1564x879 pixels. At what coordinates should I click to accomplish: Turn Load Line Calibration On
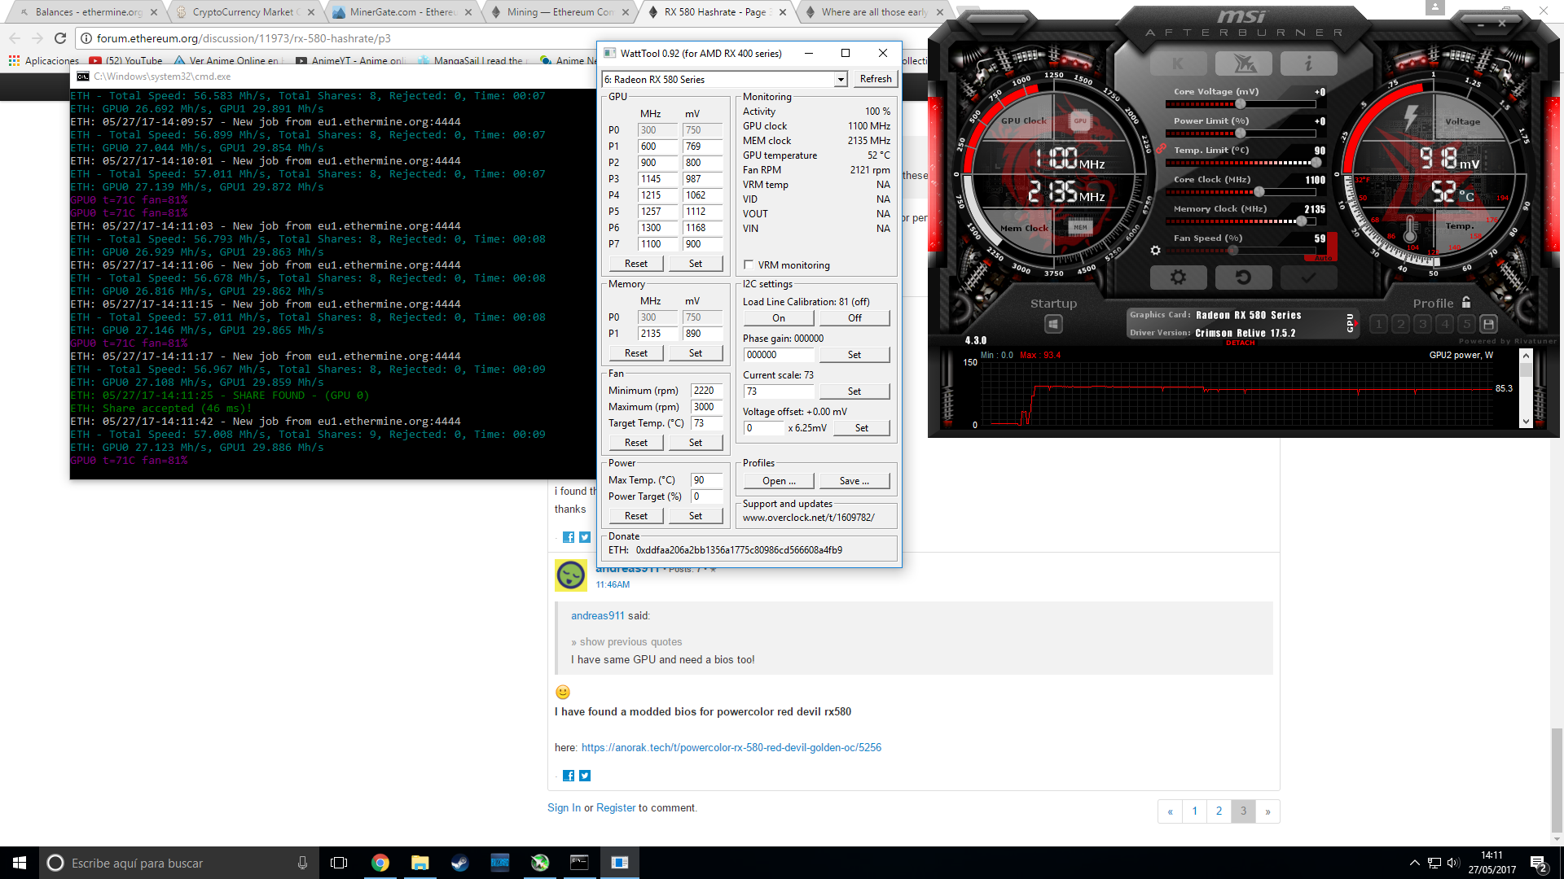tap(779, 318)
